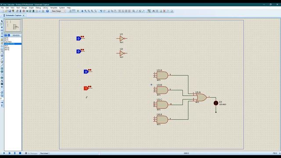This screenshot has width=281, height=158.
Task: Open the Debug menu
Action: (x=38, y=8)
